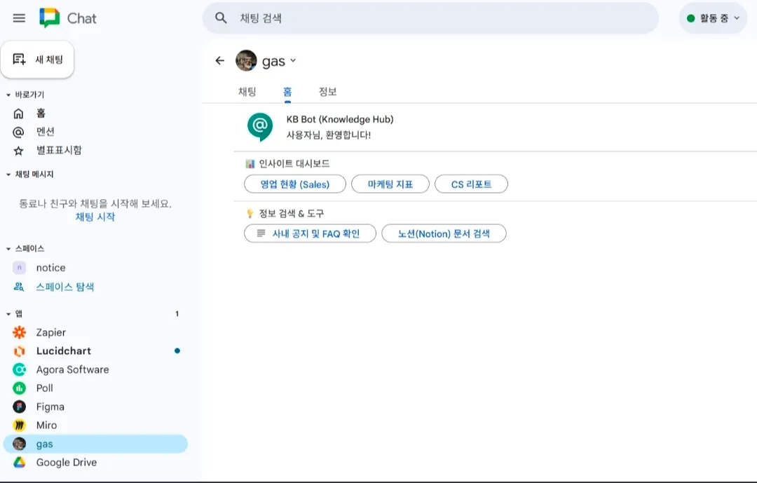This screenshot has width=757, height=483.
Task: Click the search magnifier icon
Action: tap(221, 18)
